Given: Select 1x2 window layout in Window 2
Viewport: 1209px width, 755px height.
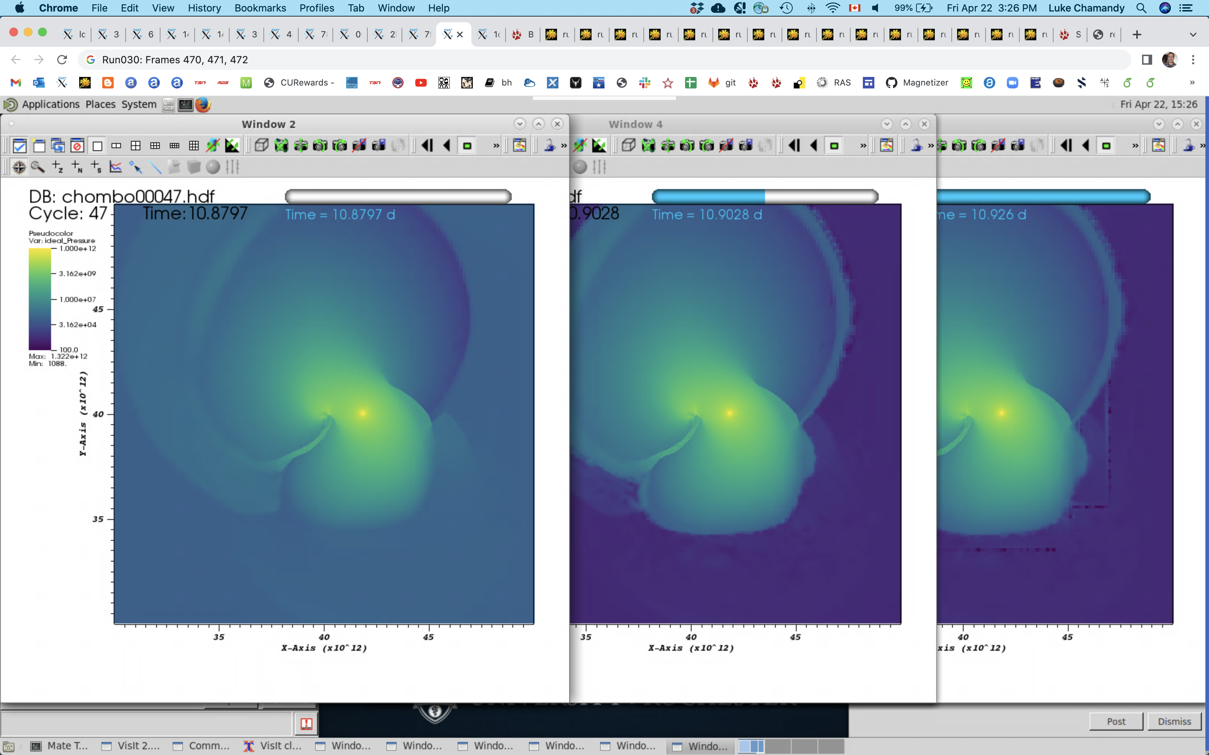Looking at the screenshot, I should point(117,146).
